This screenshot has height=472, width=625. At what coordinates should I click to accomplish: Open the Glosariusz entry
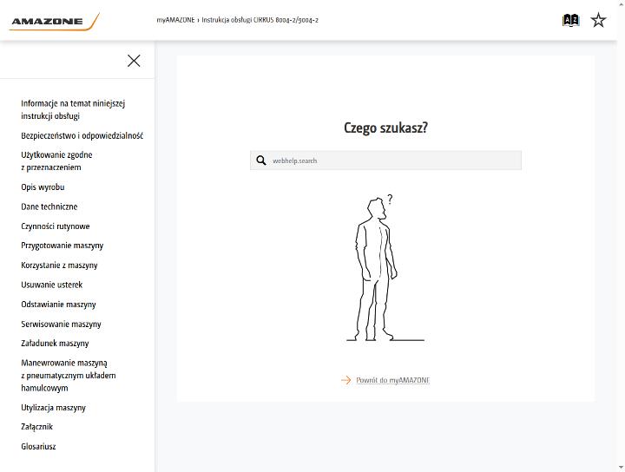pyautogui.click(x=38, y=446)
